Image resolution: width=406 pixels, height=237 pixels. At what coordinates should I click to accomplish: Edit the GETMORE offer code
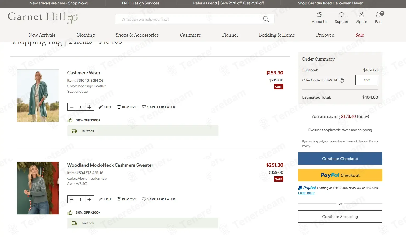pyautogui.click(x=367, y=80)
